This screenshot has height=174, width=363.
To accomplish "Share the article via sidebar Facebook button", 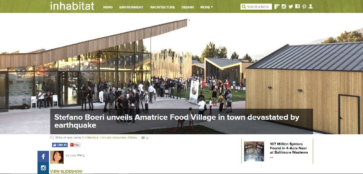I will click(43, 157).
